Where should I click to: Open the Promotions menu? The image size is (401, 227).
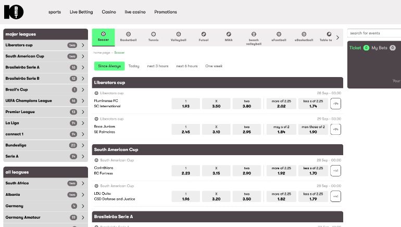tap(166, 12)
